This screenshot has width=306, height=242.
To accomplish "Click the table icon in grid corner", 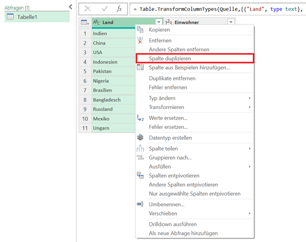I will tap(84, 22).
